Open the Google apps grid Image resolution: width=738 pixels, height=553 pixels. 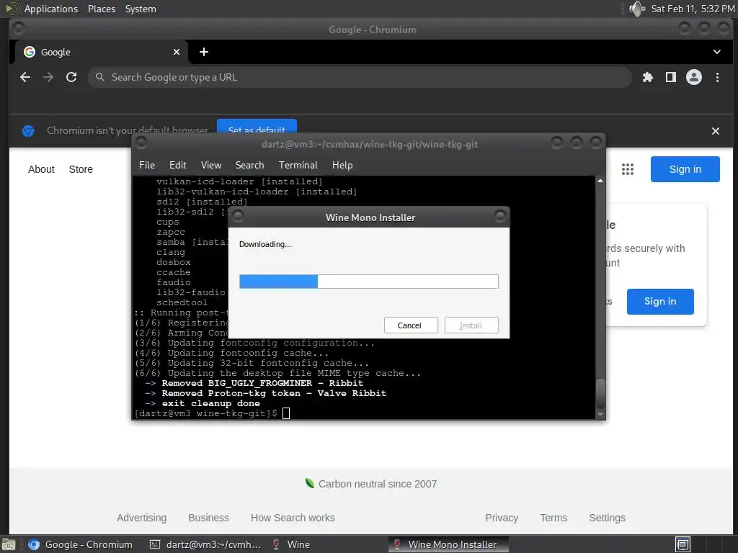(628, 169)
